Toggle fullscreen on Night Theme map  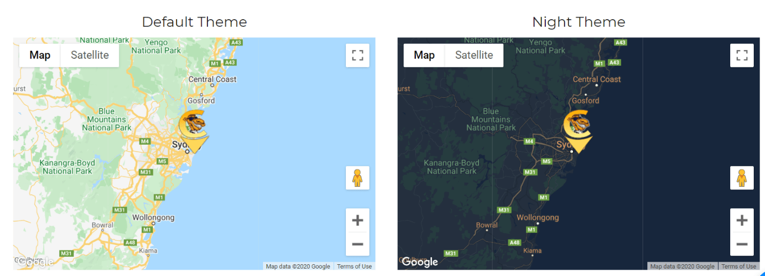(742, 55)
